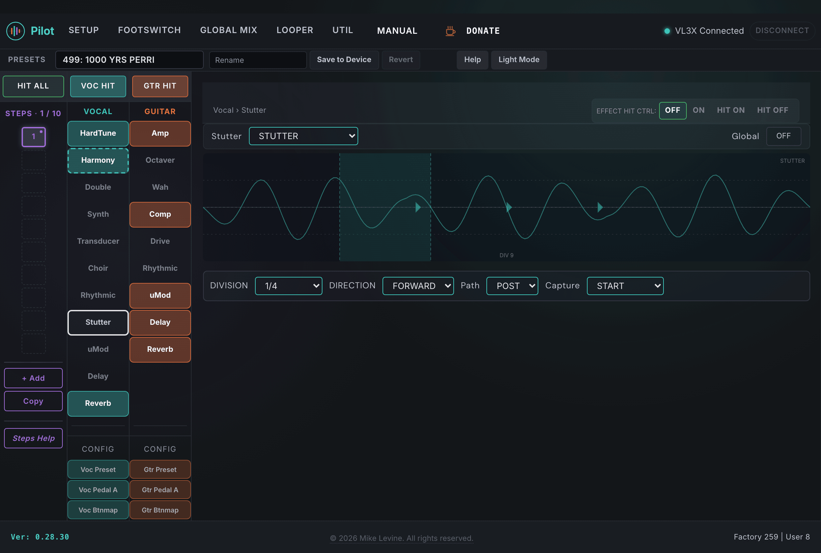Open the presets selector 499: 1000 YRS PERRI
This screenshot has height=553, width=821.
(129, 60)
